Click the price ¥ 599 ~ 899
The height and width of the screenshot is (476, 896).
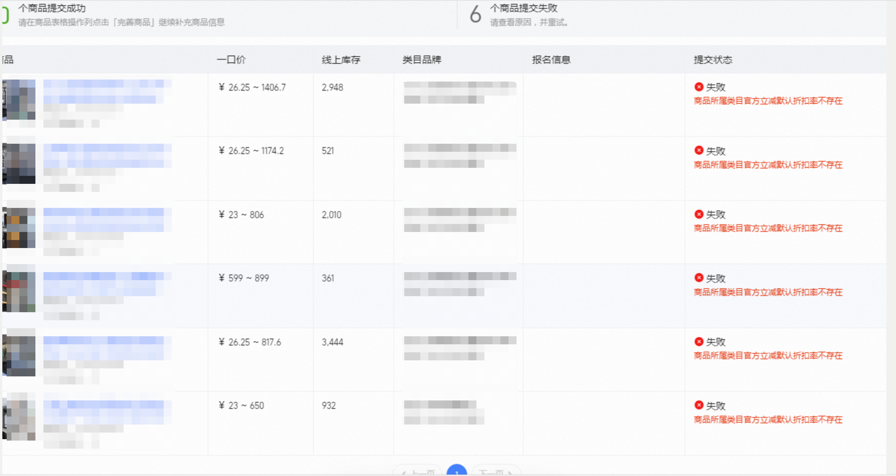click(244, 278)
